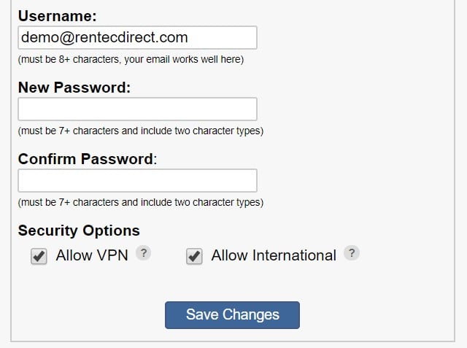
Task: Toggle the Allow International checkbox
Action: (x=194, y=256)
